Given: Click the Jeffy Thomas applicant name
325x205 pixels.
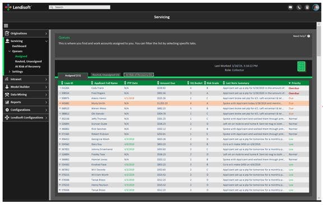Looking at the screenshot, I should coord(99,119).
